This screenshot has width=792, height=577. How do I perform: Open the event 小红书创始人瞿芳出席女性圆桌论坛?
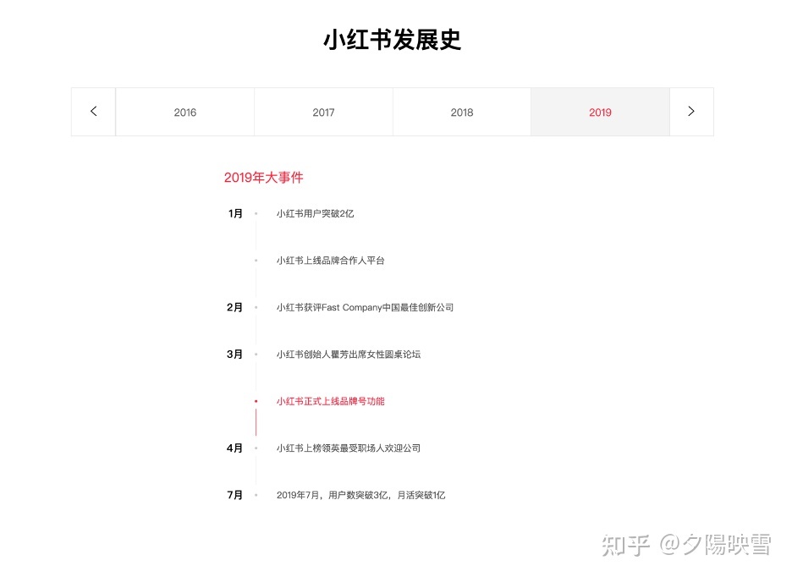[x=350, y=354]
